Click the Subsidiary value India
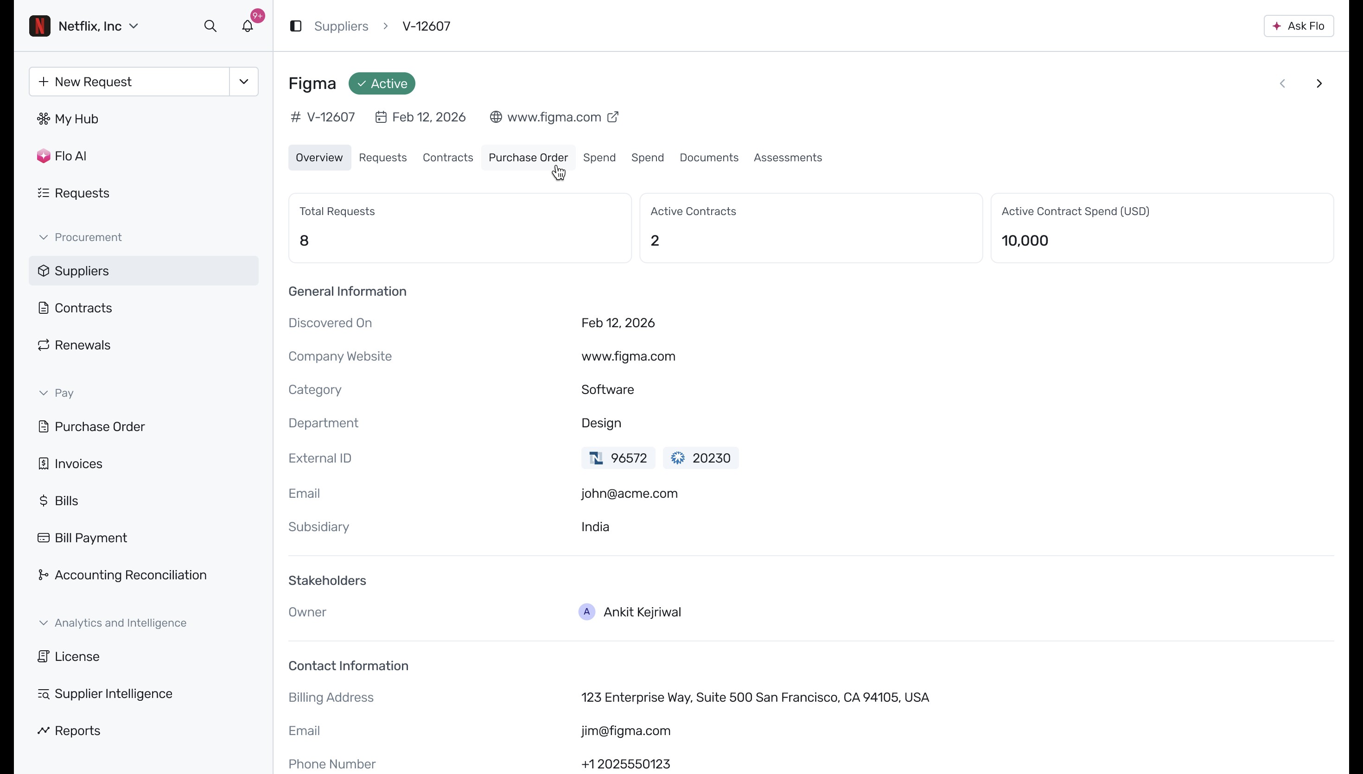 coord(595,527)
